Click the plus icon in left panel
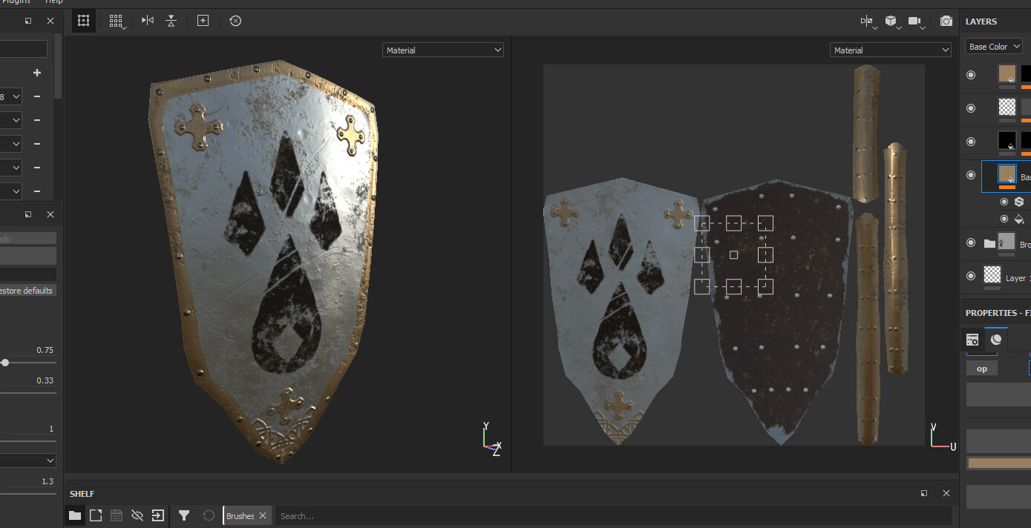The image size is (1031, 528). coord(37,73)
